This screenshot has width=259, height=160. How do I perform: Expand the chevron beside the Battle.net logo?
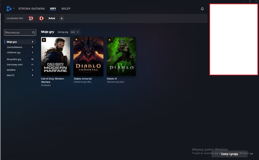(14, 8)
